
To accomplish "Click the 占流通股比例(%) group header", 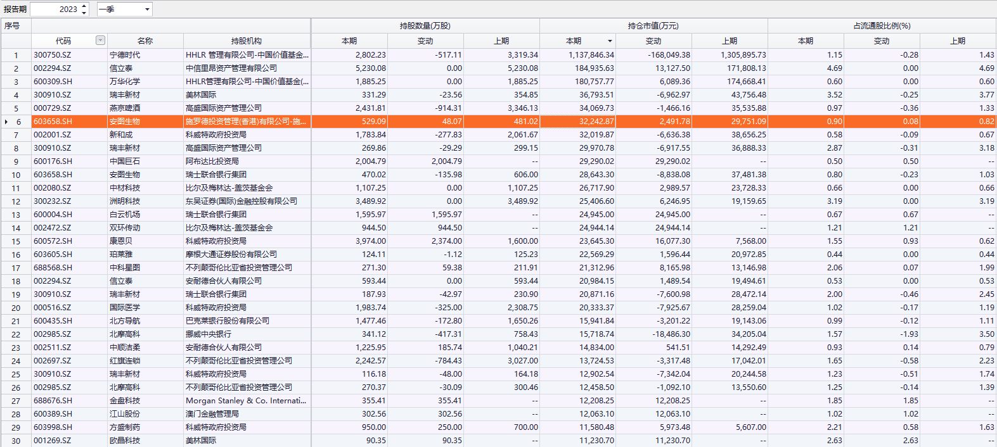I will tap(881, 26).
